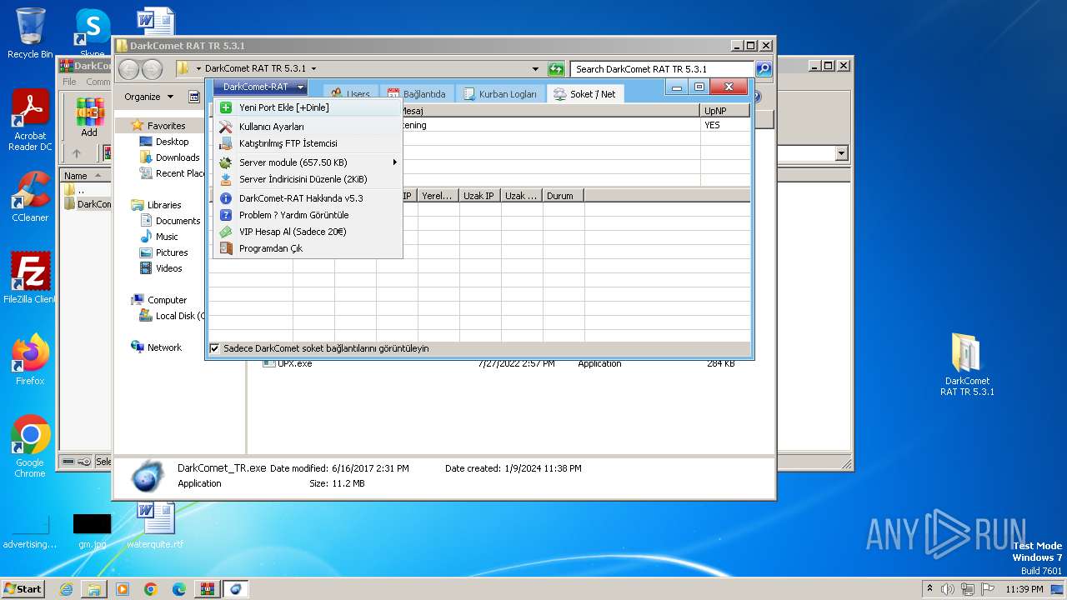Image resolution: width=1067 pixels, height=600 pixels.
Task: Open Desktop in the Favorites list
Action: (172, 142)
